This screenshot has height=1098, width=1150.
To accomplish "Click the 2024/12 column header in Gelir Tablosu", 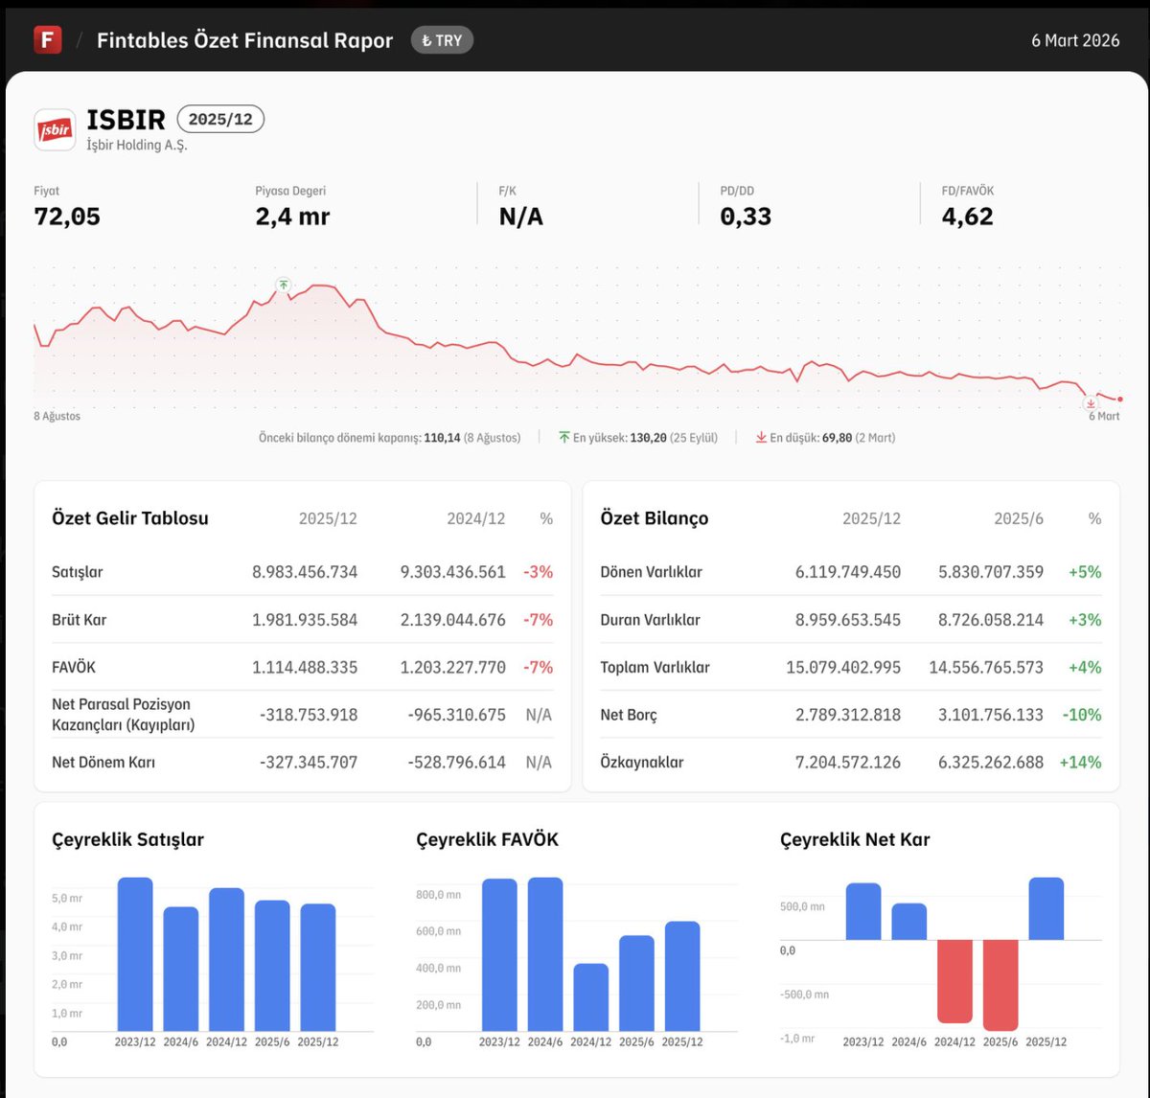I will coord(476,518).
